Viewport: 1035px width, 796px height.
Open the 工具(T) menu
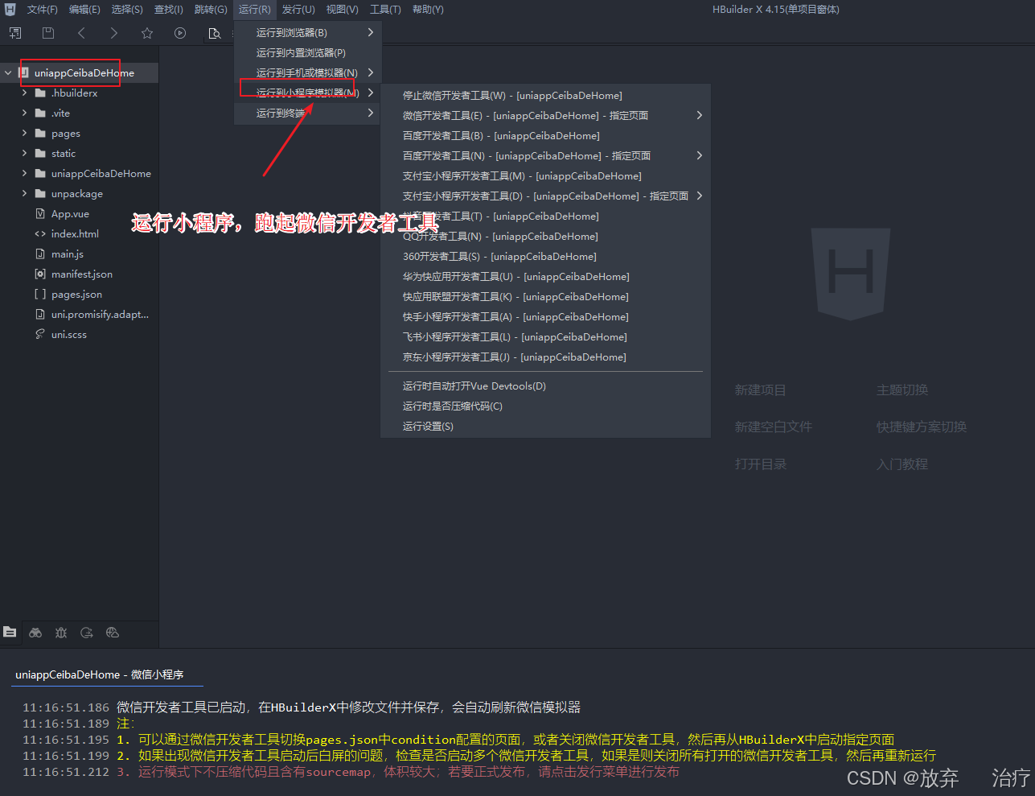[385, 9]
